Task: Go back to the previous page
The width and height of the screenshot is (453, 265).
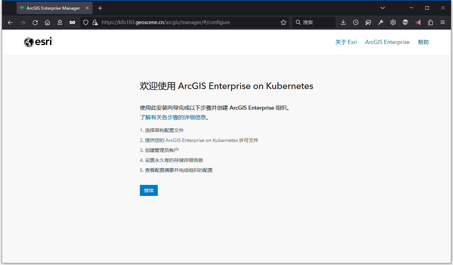Action: (10, 22)
